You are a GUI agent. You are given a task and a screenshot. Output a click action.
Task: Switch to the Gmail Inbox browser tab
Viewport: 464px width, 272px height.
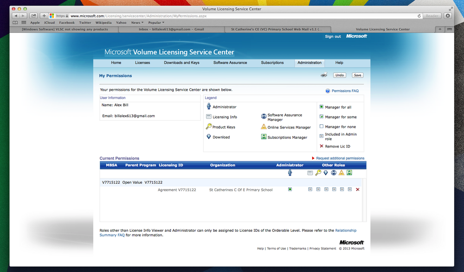point(171,29)
